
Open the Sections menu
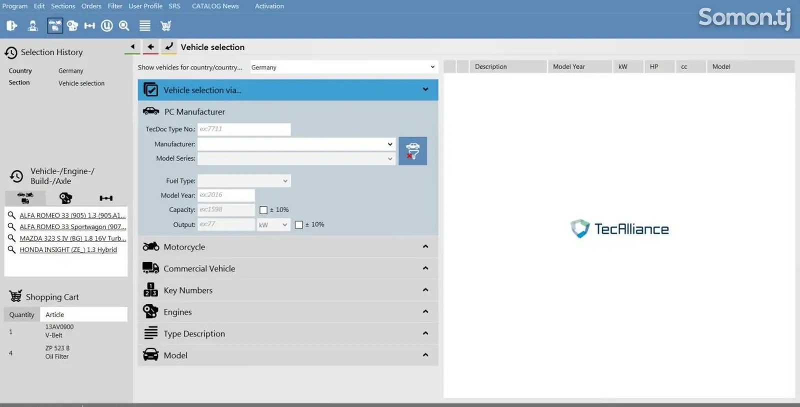tap(63, 6)
